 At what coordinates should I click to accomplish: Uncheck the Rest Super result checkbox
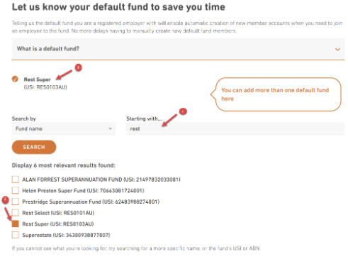tap(16, 224)
